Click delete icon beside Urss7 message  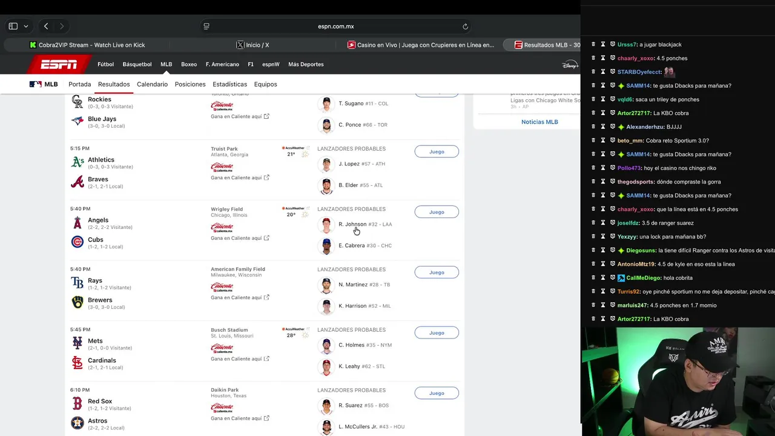pos(593,44)
